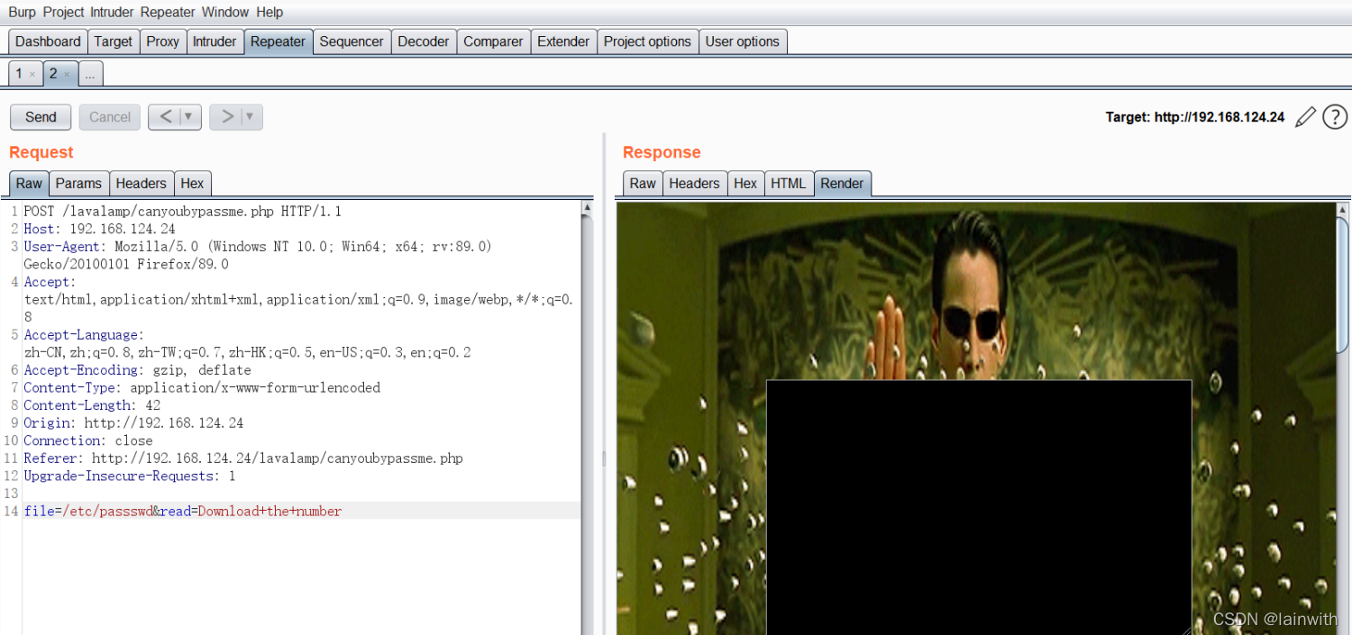The height and width of the screenshot is (635, 1352).
Task: Click the request pane scrollbar up arrow
Action: click(588, 208)
